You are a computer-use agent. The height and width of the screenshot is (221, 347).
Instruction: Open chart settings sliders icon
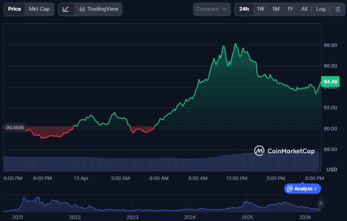point(338,9)
